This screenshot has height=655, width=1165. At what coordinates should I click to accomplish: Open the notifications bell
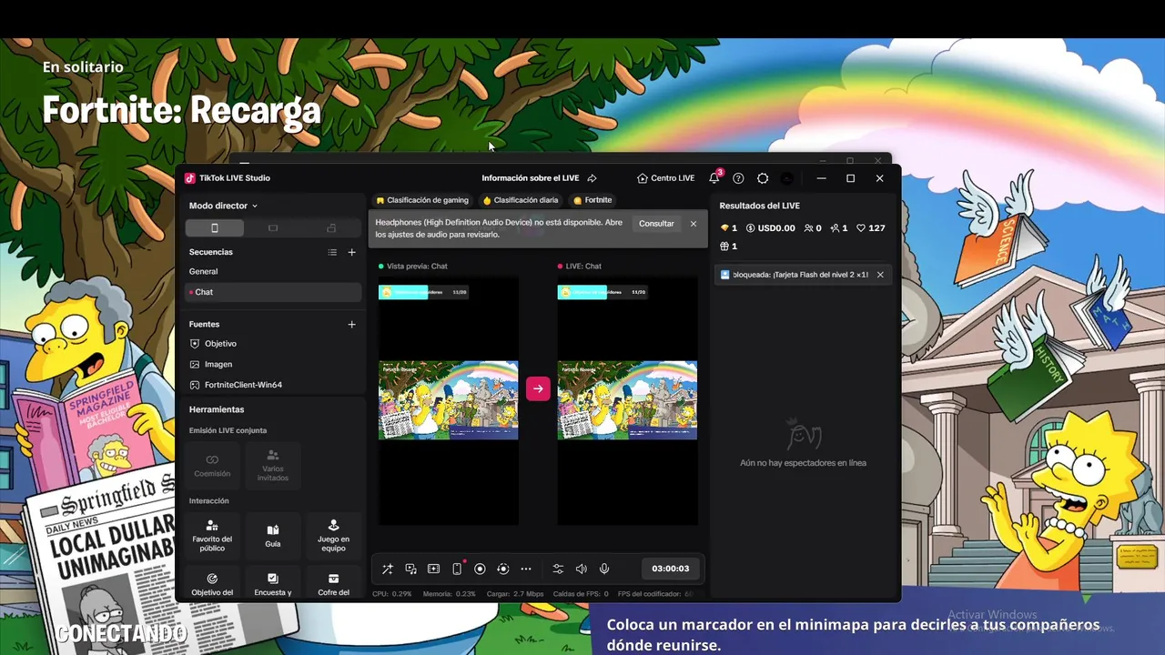point(714,178)
